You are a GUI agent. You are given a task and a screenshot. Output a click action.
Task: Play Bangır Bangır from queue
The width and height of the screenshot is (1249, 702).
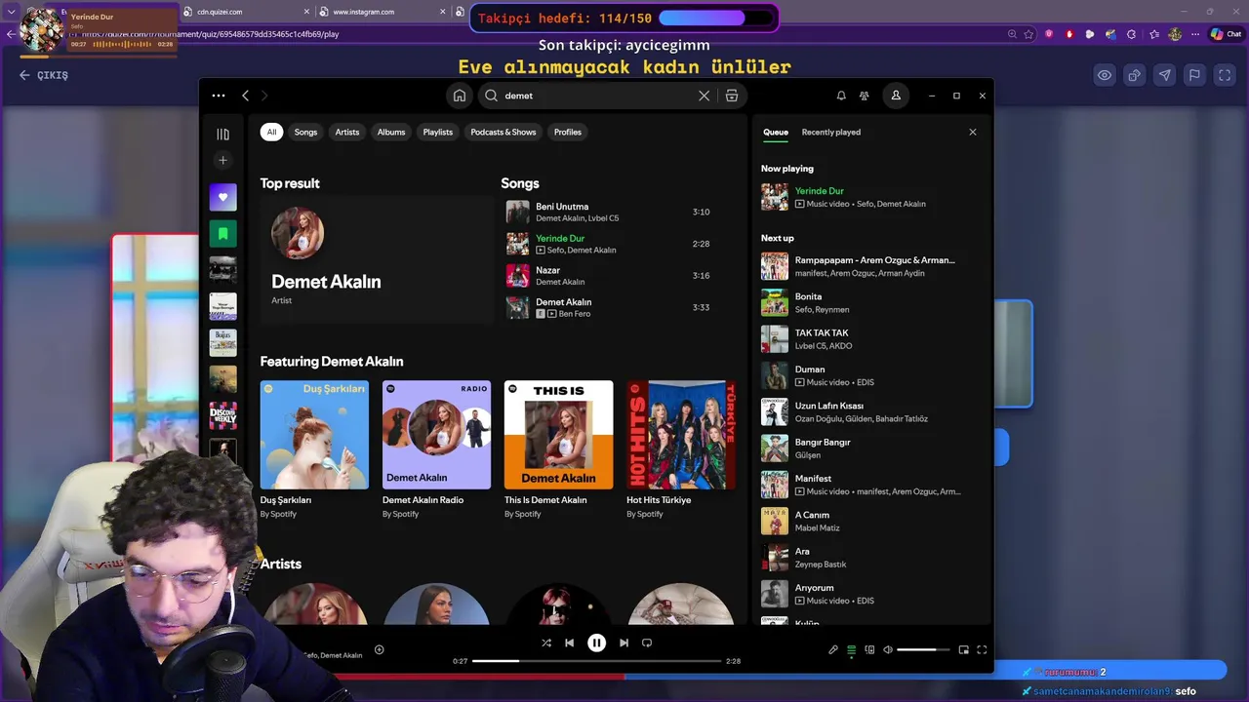(868, 448)
